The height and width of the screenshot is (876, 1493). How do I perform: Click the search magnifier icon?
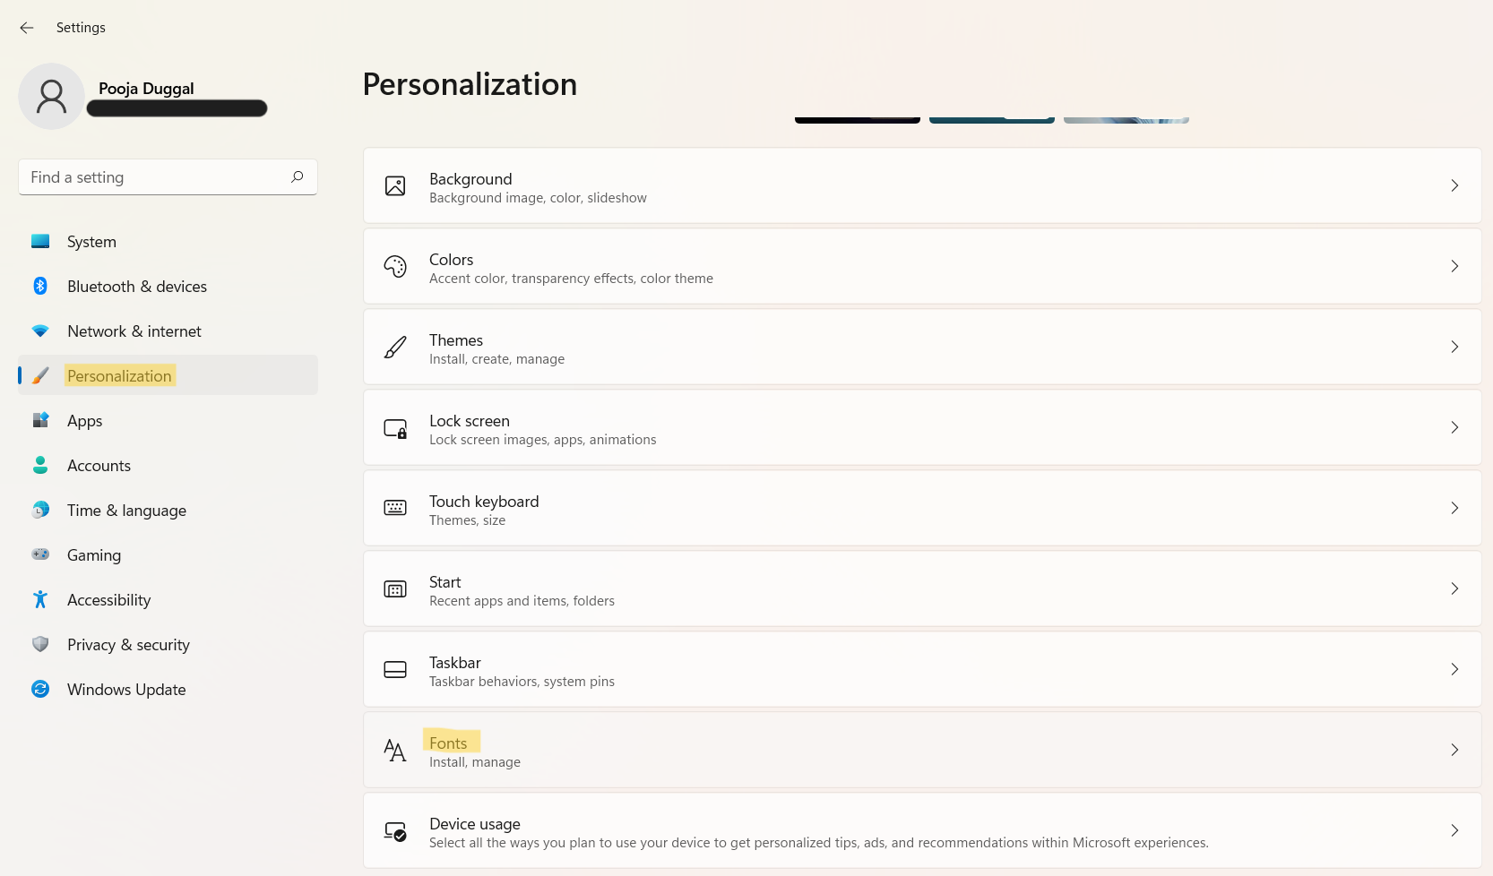[x=298, y=177]
